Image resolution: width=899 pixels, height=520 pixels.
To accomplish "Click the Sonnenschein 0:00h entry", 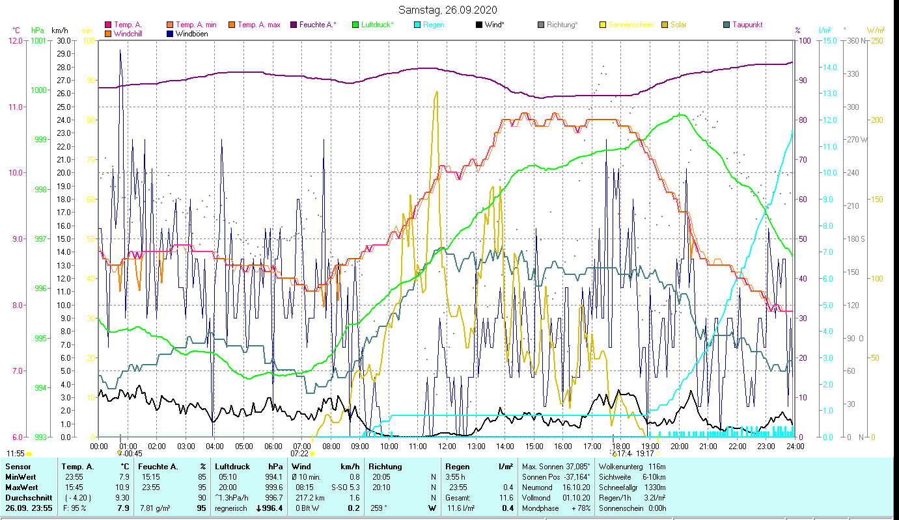I will click(x=632, y=508).
